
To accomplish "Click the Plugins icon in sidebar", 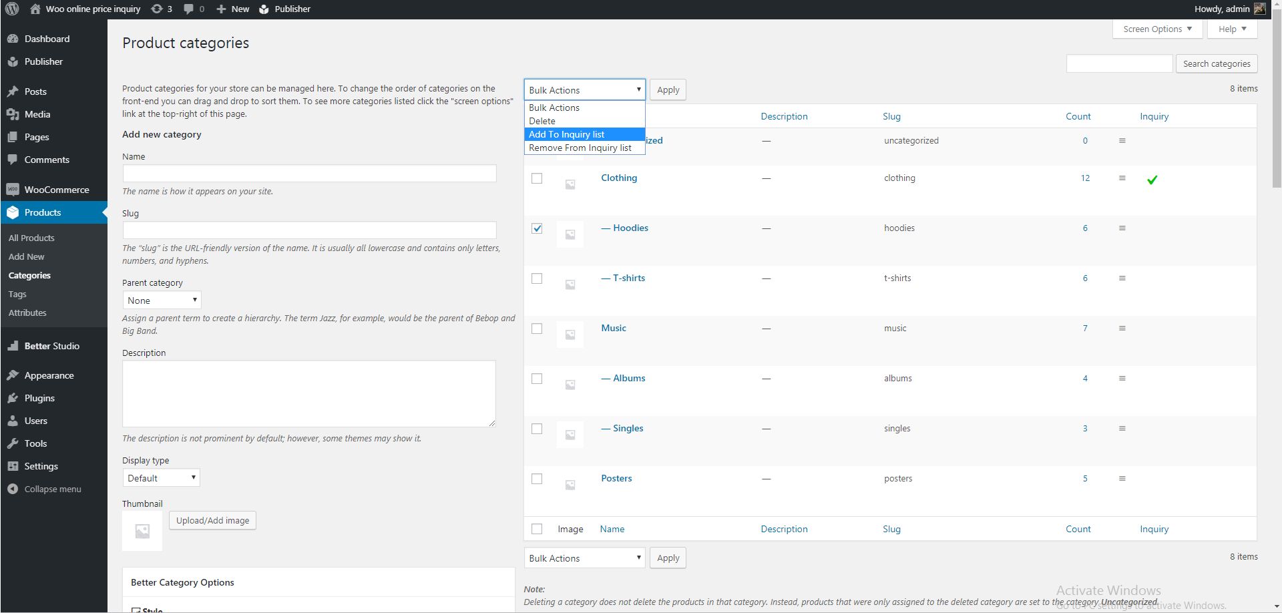I will (x=13, y=398).
